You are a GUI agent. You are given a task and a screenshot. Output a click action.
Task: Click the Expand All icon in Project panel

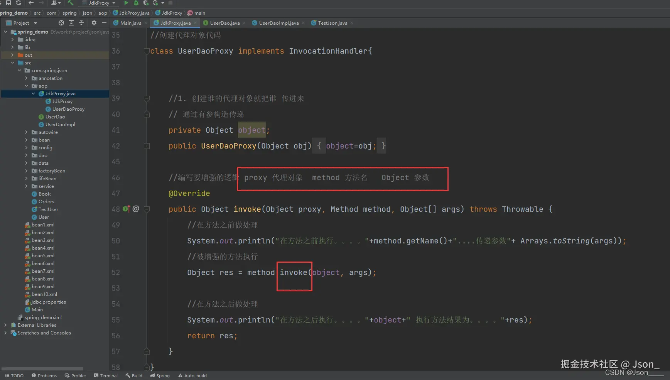(x=71, y=23)
